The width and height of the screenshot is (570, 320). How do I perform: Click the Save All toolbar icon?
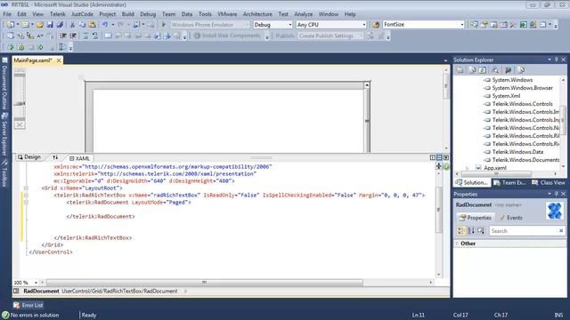[x=60, y=25]
